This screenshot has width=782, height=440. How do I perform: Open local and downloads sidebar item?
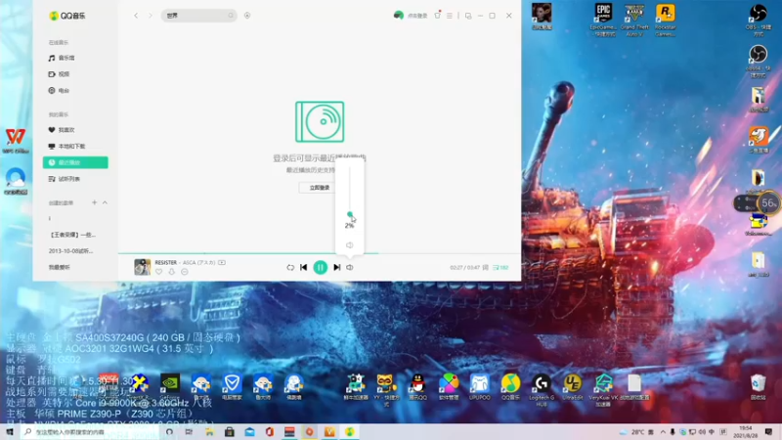pos(66,146)
